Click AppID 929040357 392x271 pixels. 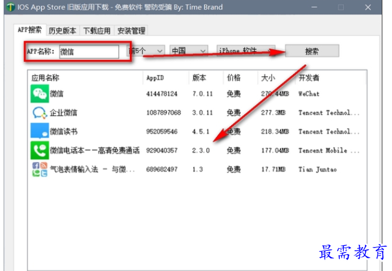pyautogui.click(x=162, y=150)
